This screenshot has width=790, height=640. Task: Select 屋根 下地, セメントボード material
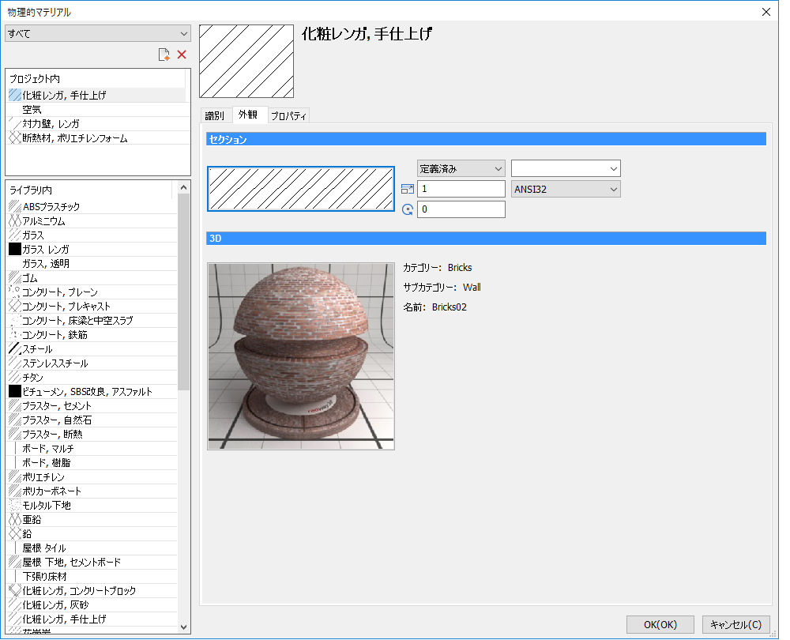point(92,562)
